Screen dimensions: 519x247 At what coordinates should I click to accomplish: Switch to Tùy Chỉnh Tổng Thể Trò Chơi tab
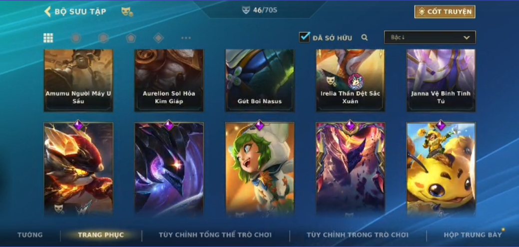pos(215,235)
